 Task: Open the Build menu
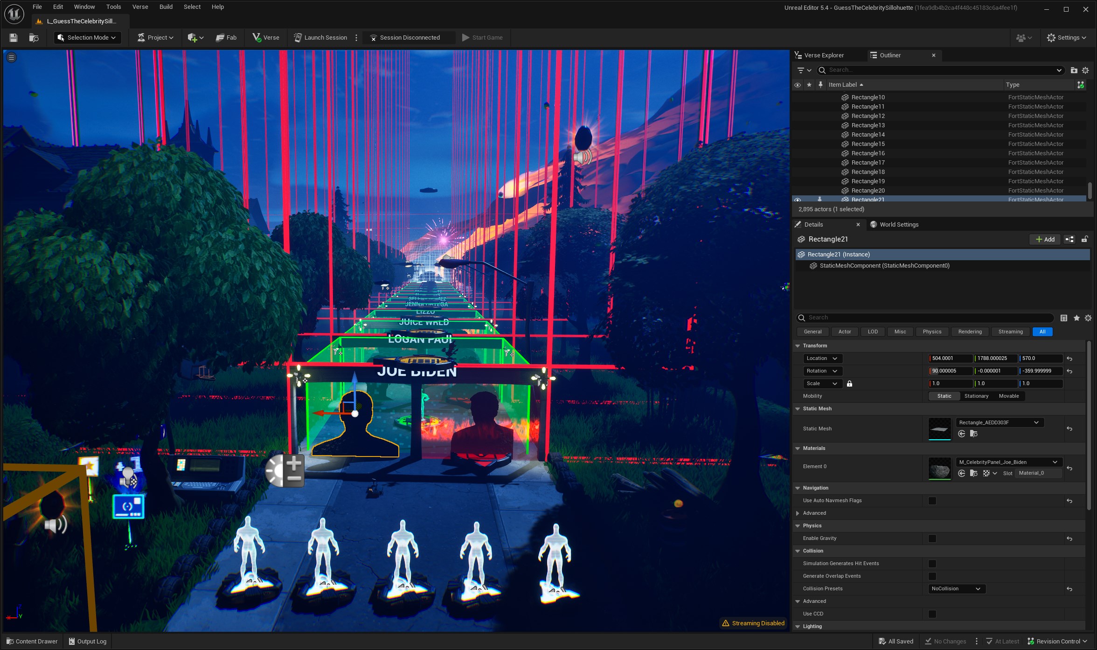166,7
